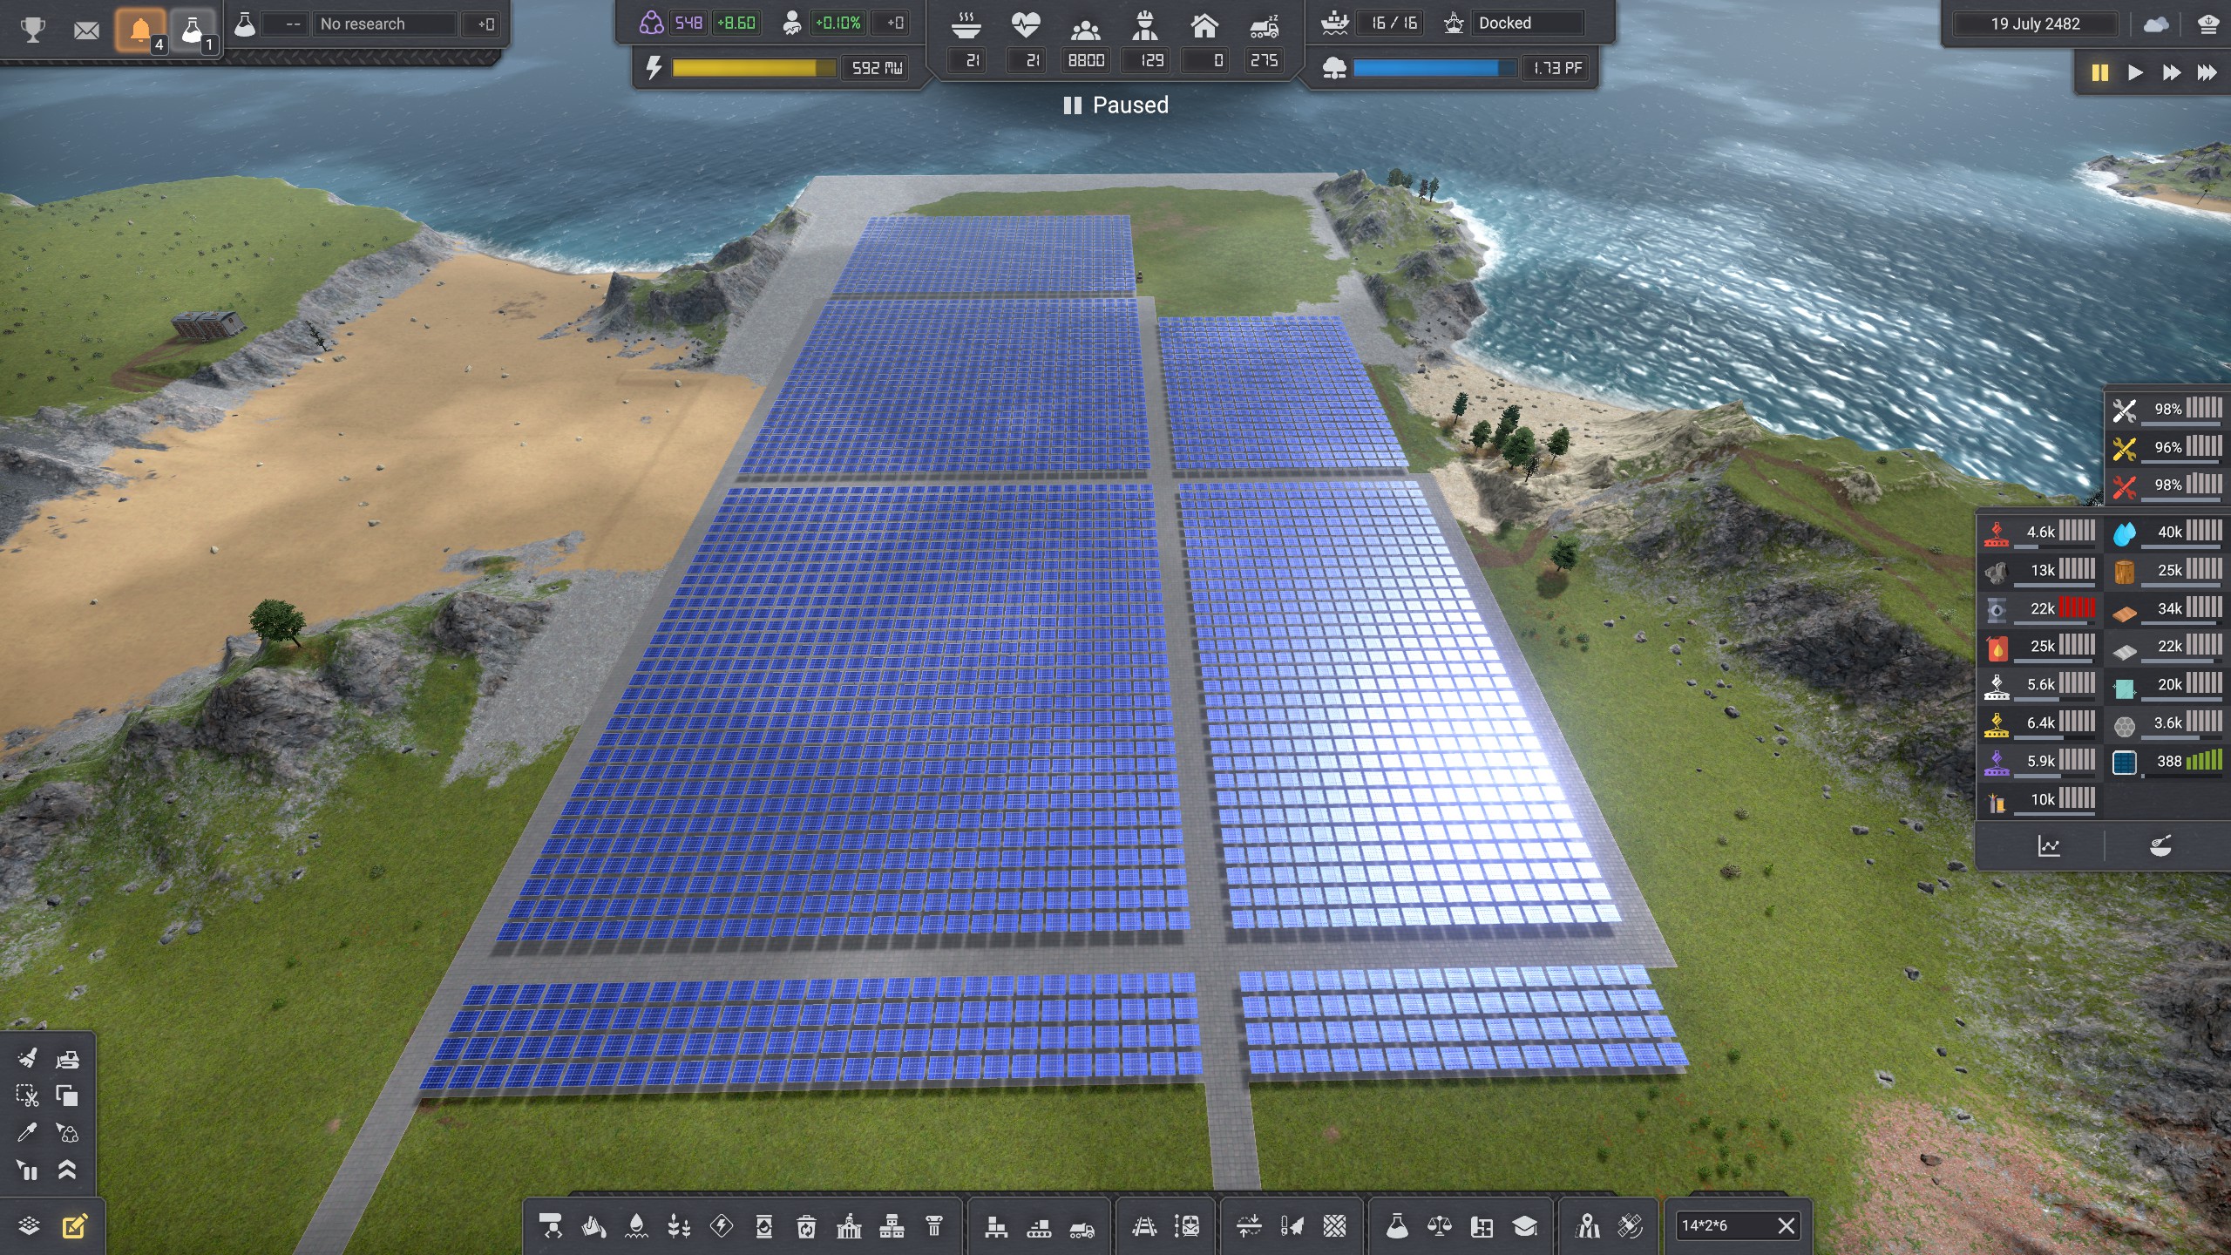Viewport: 2231px width, 1255px height.
Task: Select the copy tool
Action: click(67, 1096)
